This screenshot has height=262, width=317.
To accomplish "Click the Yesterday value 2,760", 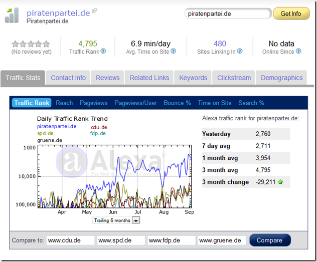I will tap(263, 134).
